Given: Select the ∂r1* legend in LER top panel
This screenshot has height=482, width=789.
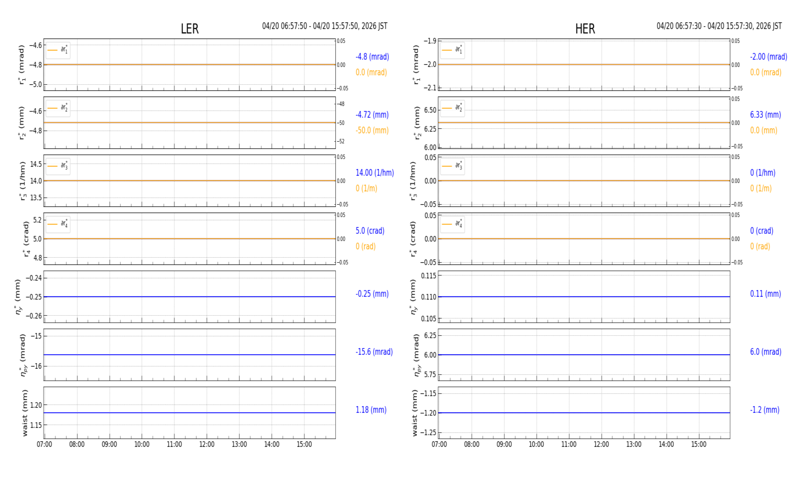Looking at the screenshot, I should click(x=58, y=50).
